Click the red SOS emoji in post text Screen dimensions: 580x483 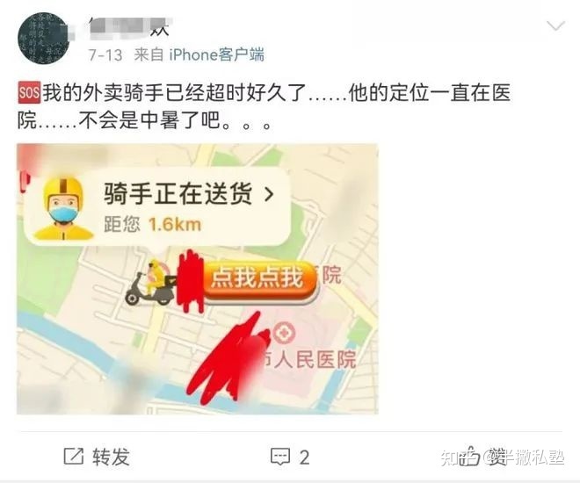coord(29,92)
